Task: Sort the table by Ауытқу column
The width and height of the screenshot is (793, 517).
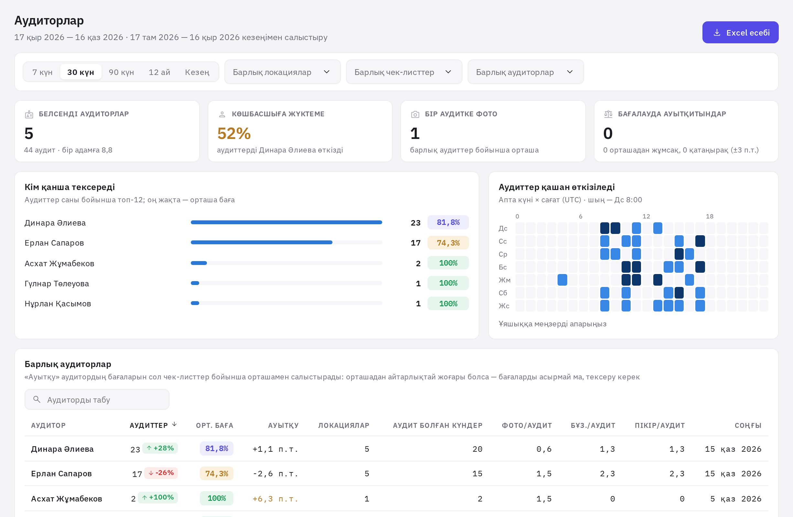Action: 283,426
